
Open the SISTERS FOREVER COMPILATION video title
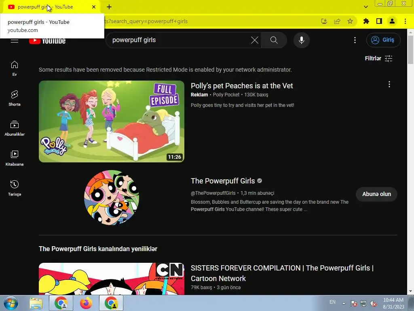coord(282,273)
